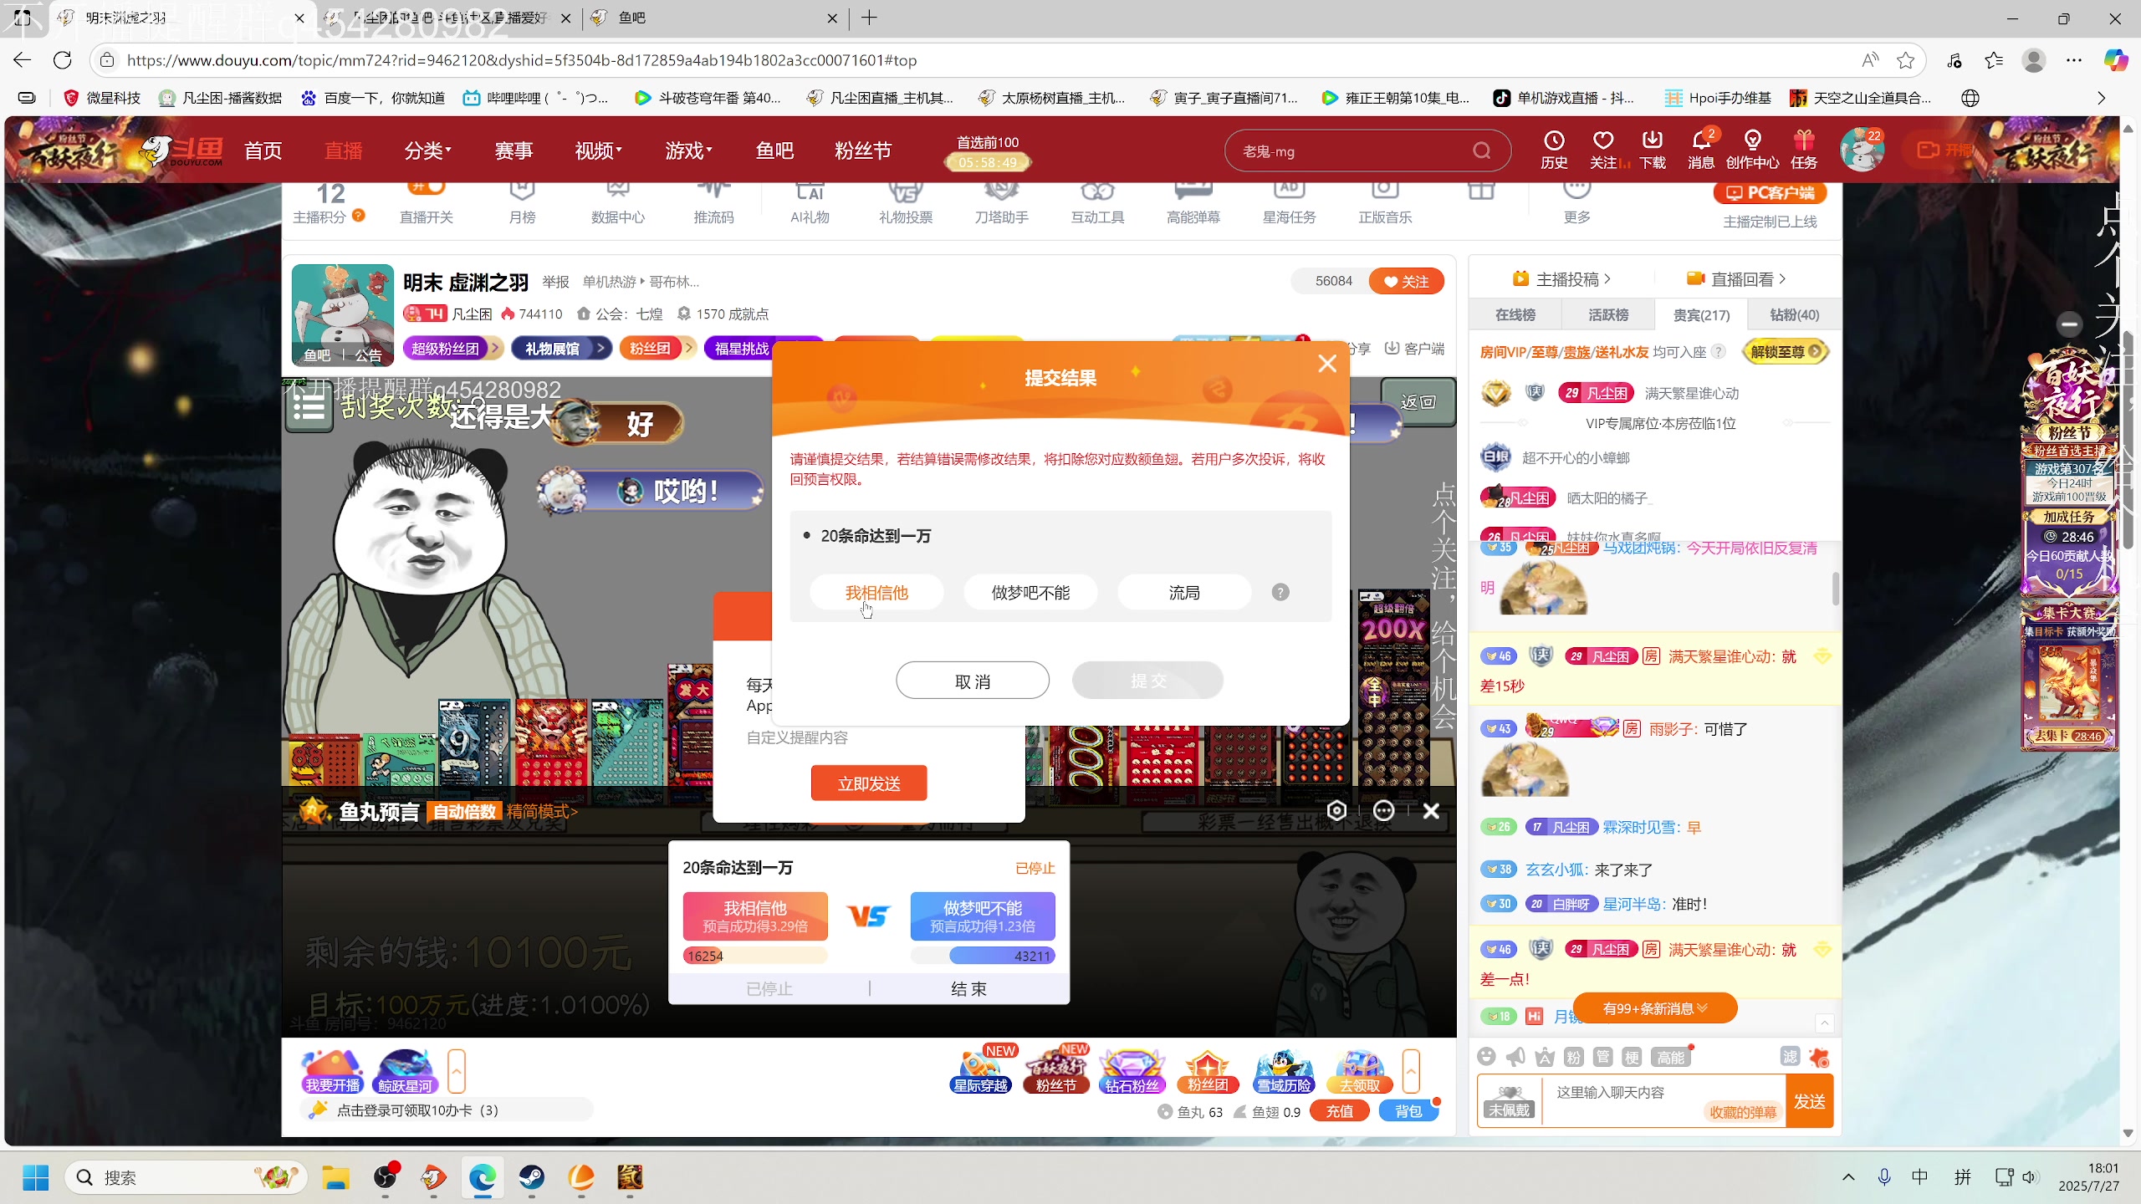Click the search magnifier in Douyu search box
This screenshot has width=2141, height=1204.
click(1481, 150)
